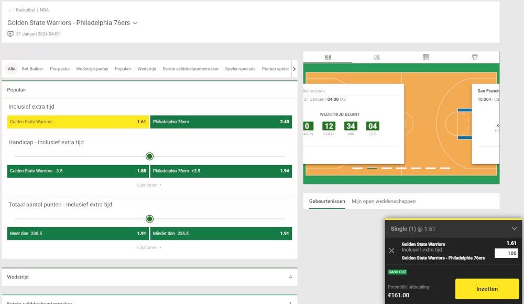Click the total points slider handle

tap(150, 219)
